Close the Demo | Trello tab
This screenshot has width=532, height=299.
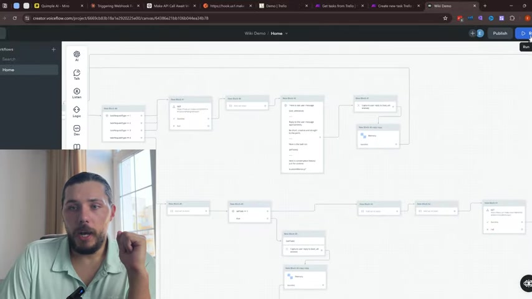pos(306,6)
